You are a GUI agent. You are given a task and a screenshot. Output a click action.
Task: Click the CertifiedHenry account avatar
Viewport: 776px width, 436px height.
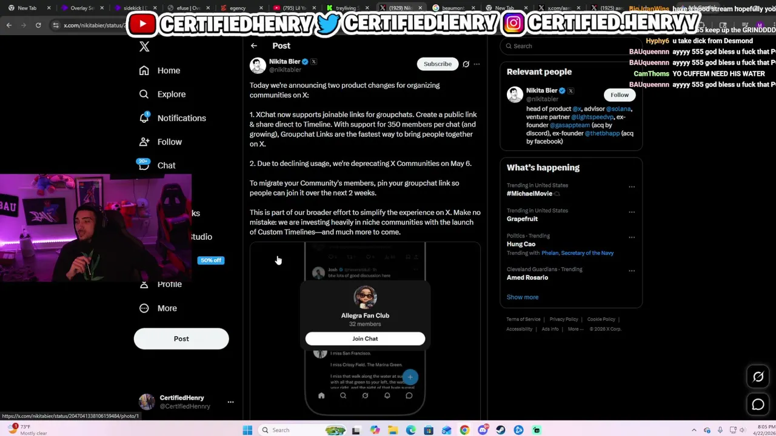click(147, 402)
